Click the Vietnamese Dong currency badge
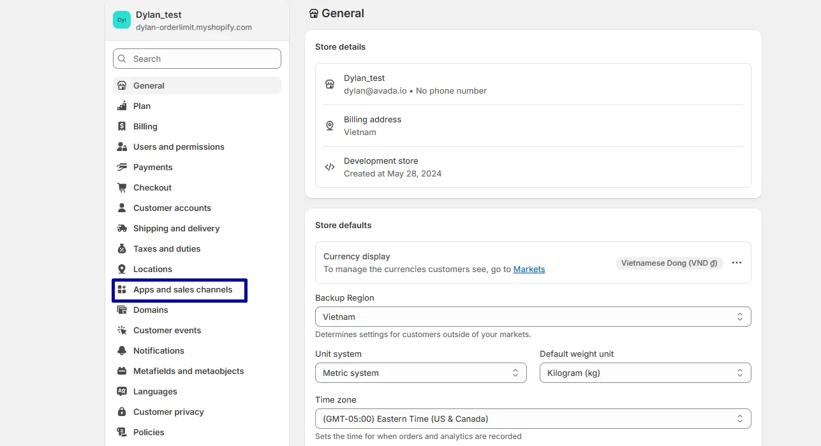Screen dimensions: 821x446 click(669, 263)
